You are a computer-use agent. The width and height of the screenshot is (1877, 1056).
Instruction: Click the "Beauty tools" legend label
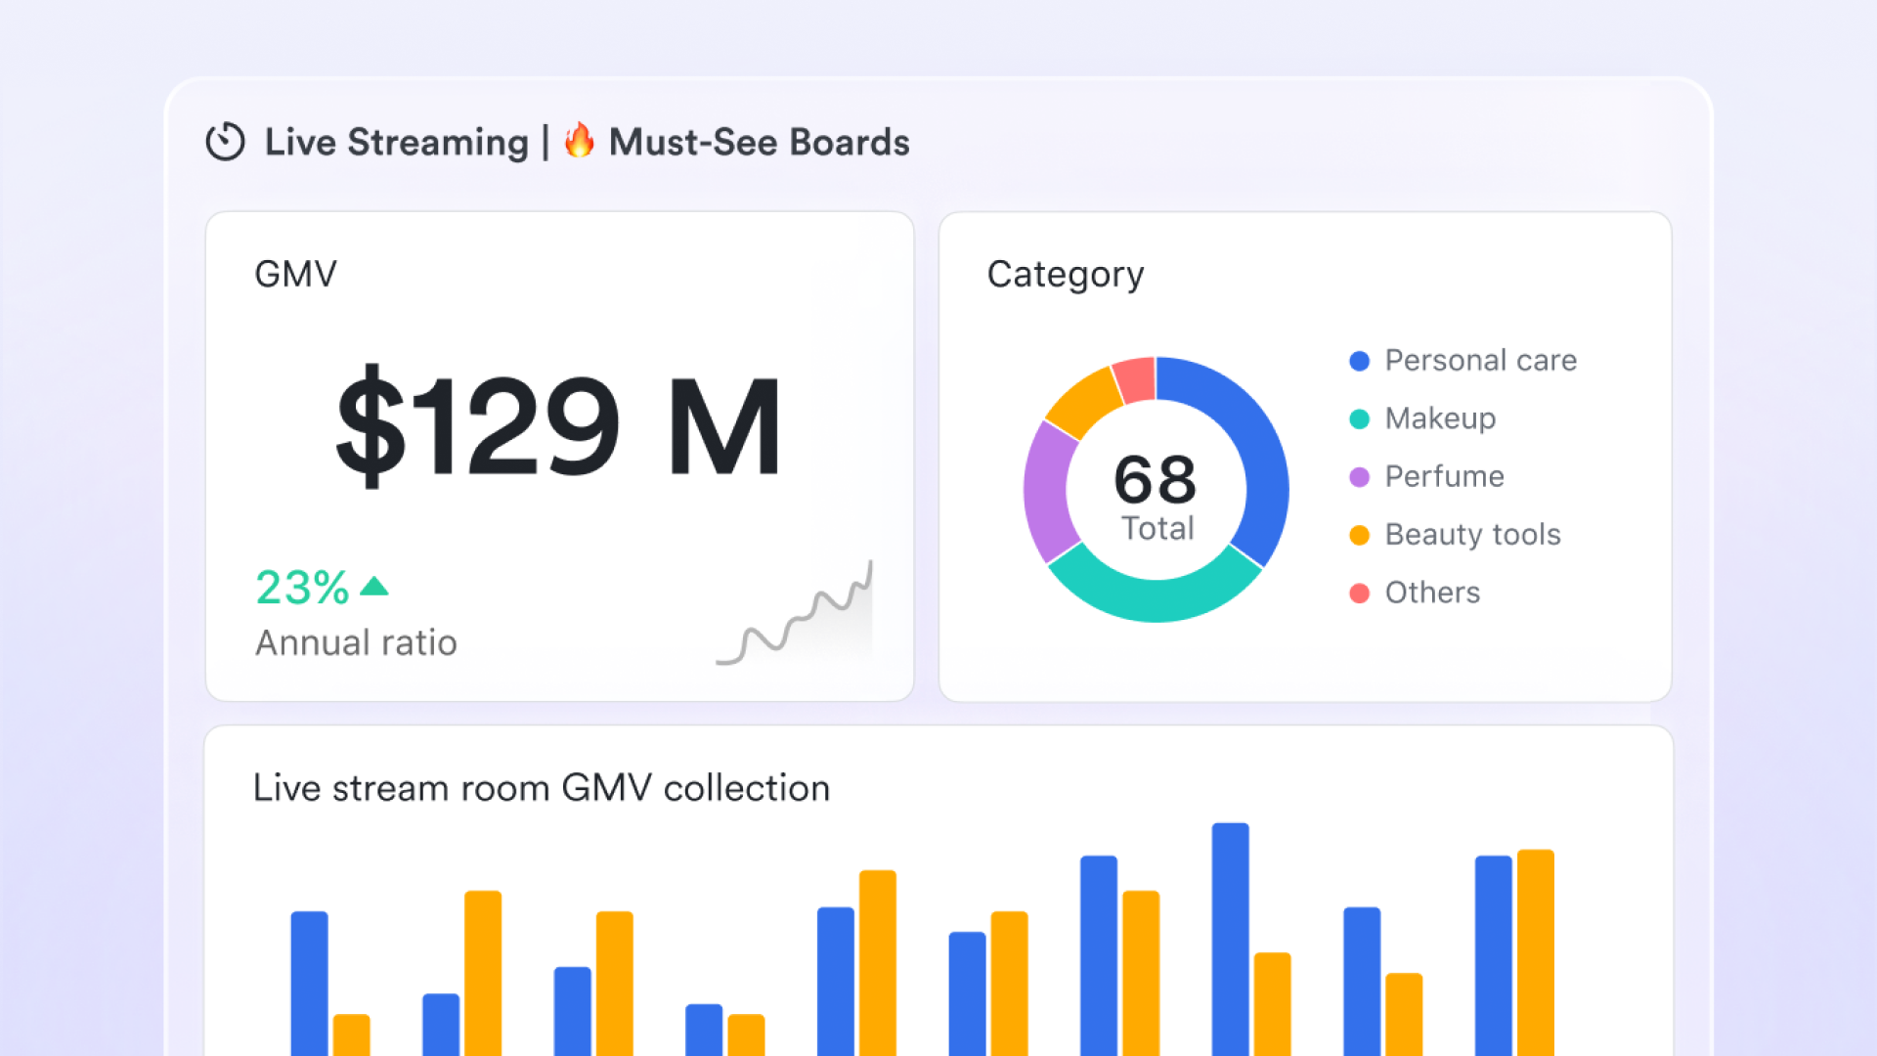tap(1473, 535)
